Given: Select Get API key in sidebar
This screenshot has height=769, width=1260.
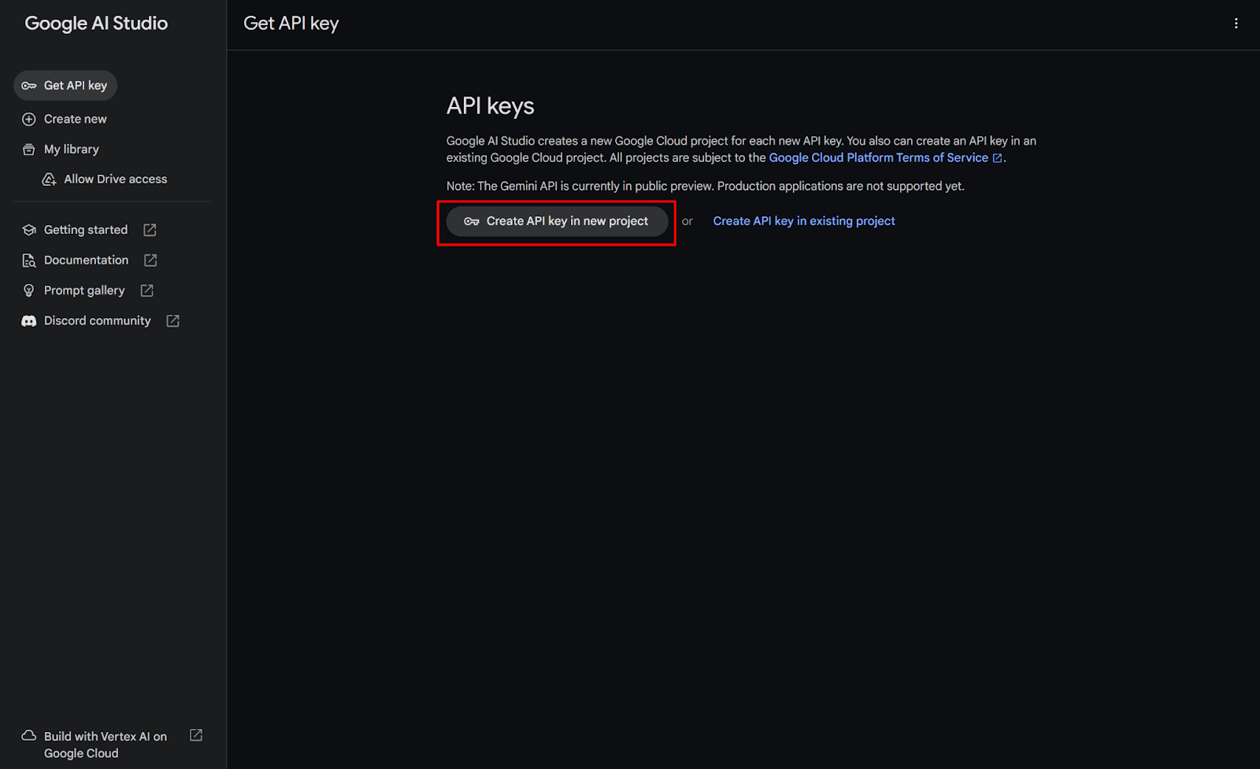Looking at the screenshot, I should click(x=65, y=85).
